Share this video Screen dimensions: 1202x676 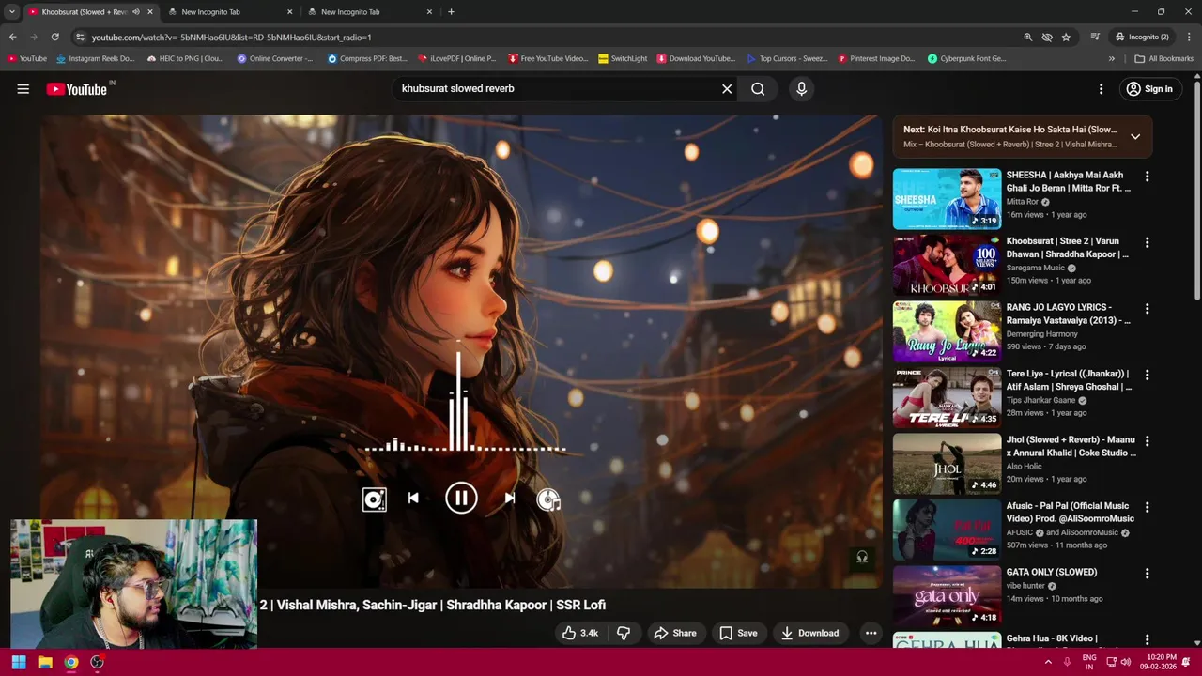pyautogui.click(x=675, y=633)
